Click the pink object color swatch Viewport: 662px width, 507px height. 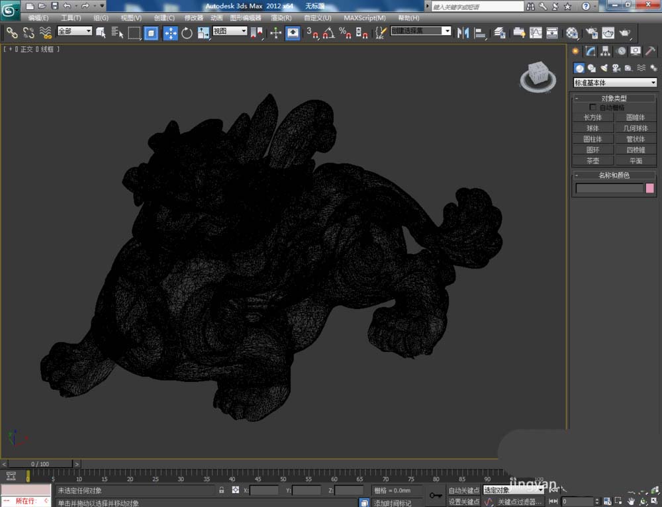[649, 189]
